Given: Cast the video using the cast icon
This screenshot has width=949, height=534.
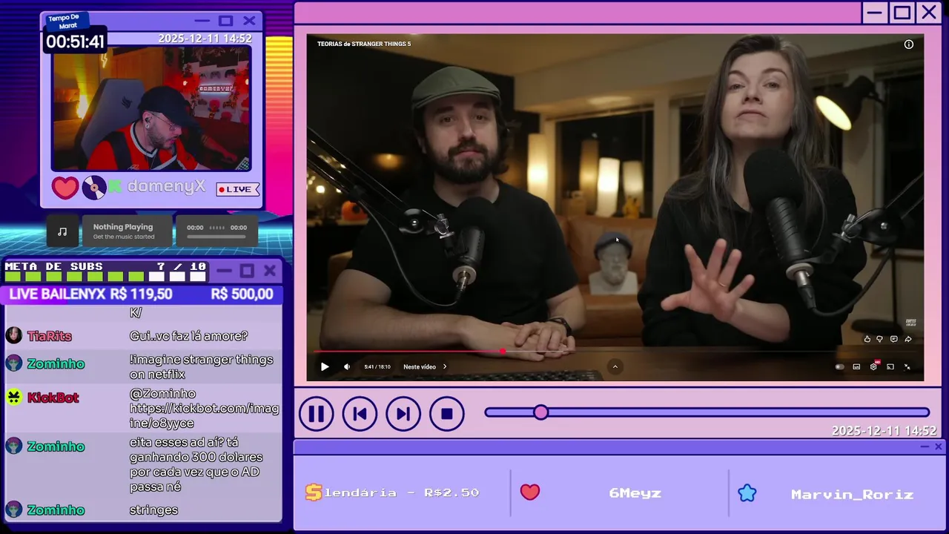Looking at the screenshot, I should tap(890, 366).
